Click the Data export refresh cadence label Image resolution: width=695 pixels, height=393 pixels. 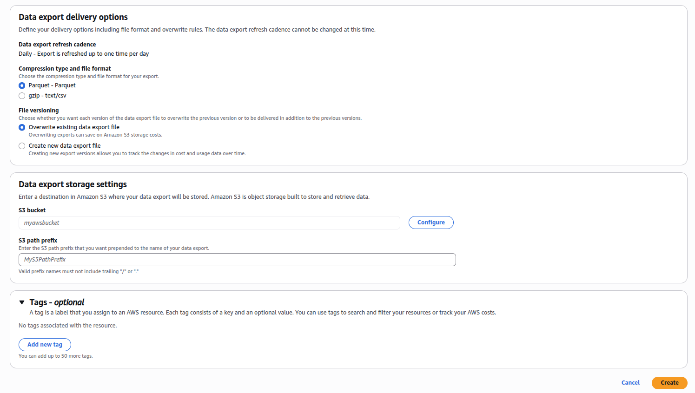pyautogui.click(x=57, y=44)
